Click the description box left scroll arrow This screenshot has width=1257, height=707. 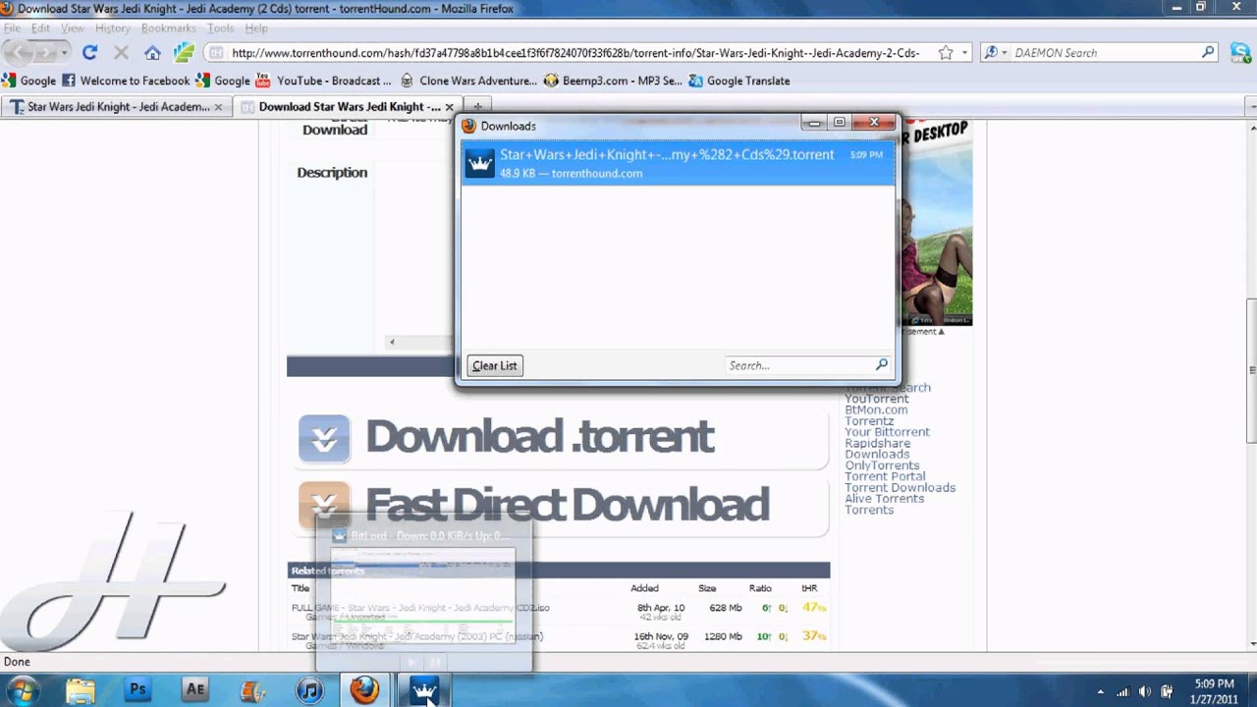click(x=392, y=342)
